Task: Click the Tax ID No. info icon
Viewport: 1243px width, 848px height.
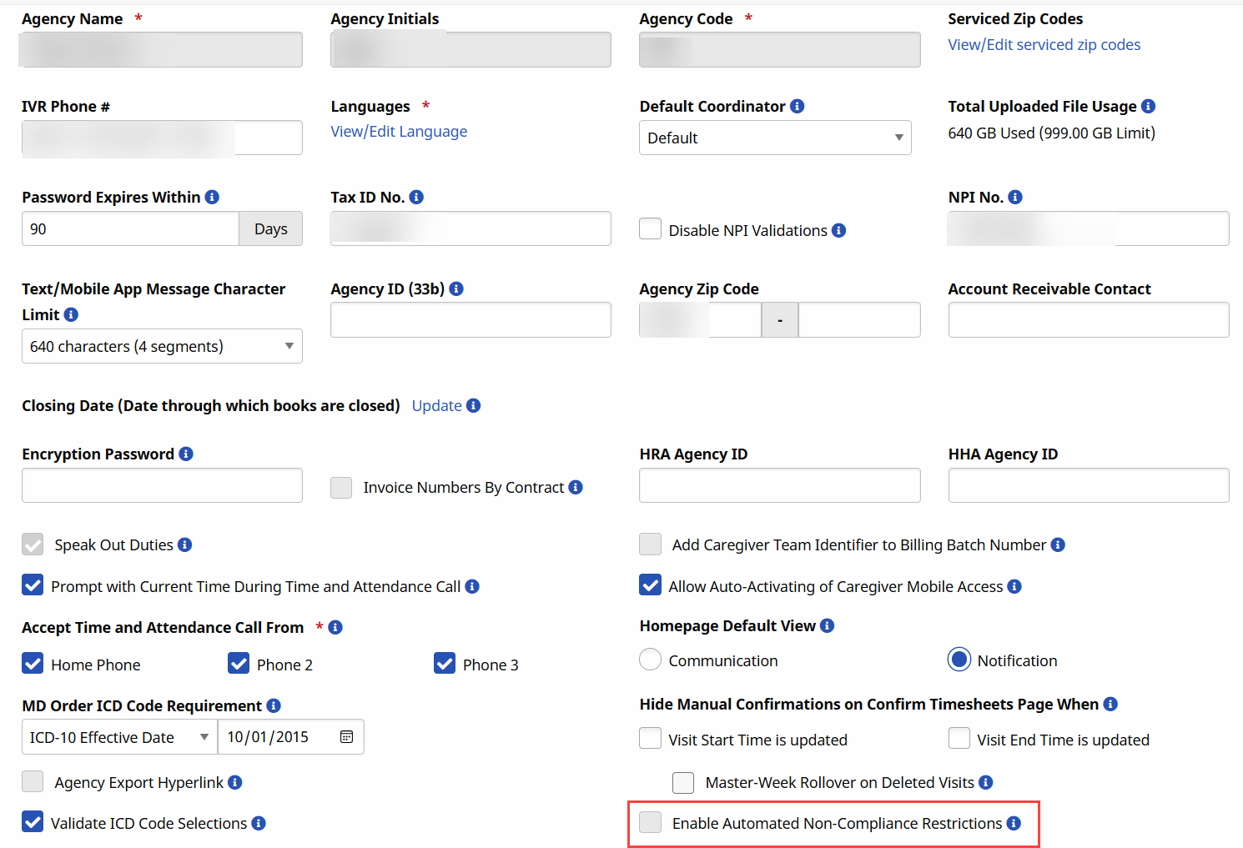Action: [416, 197]
